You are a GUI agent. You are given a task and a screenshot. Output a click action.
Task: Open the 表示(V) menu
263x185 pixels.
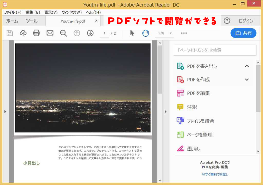[x=51, y=12]
